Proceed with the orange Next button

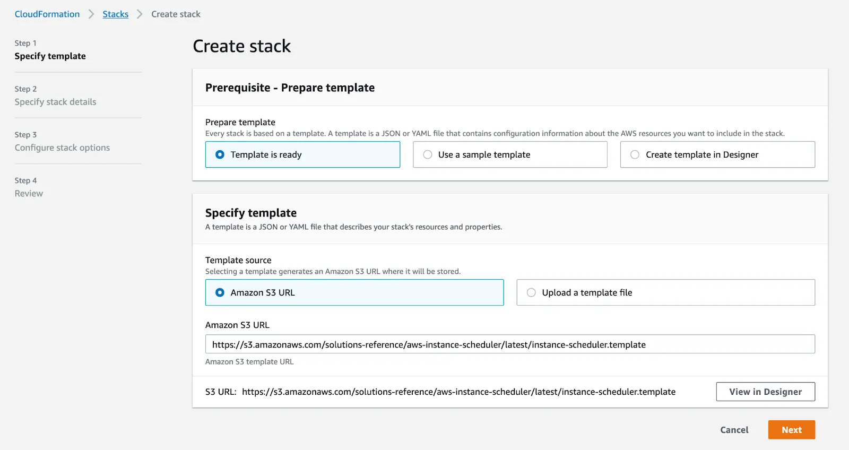792,430
